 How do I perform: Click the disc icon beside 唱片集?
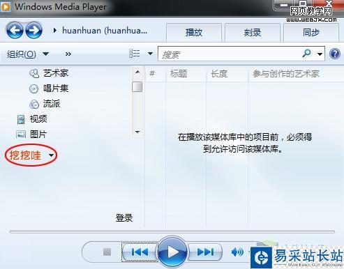34,89
